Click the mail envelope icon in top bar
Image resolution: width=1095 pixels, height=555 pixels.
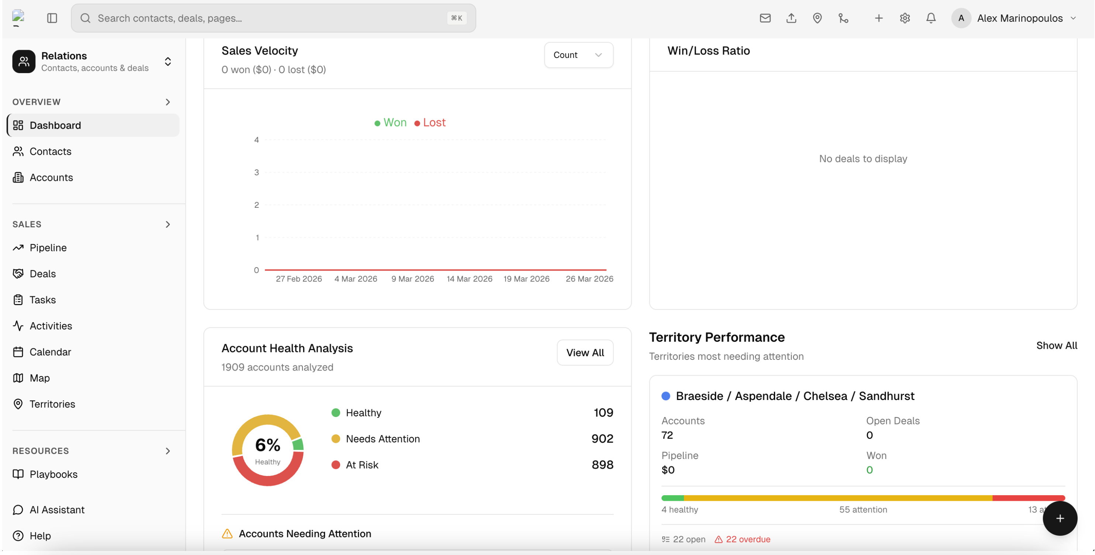pos(765,18)
